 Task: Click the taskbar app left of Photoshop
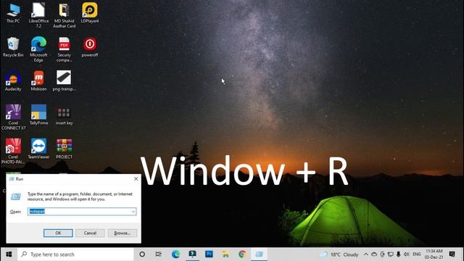(x=192, y=254)
